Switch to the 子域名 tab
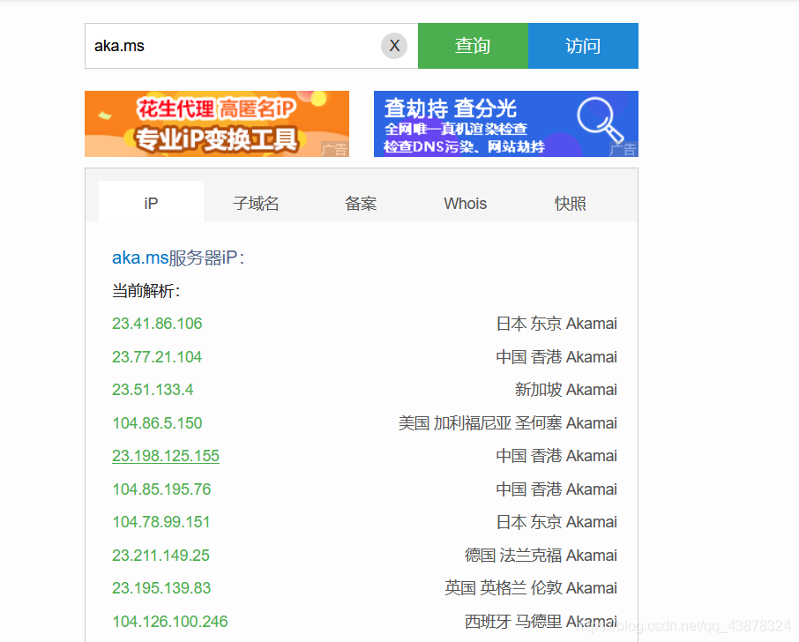799x642 pixels. point(256,204)
